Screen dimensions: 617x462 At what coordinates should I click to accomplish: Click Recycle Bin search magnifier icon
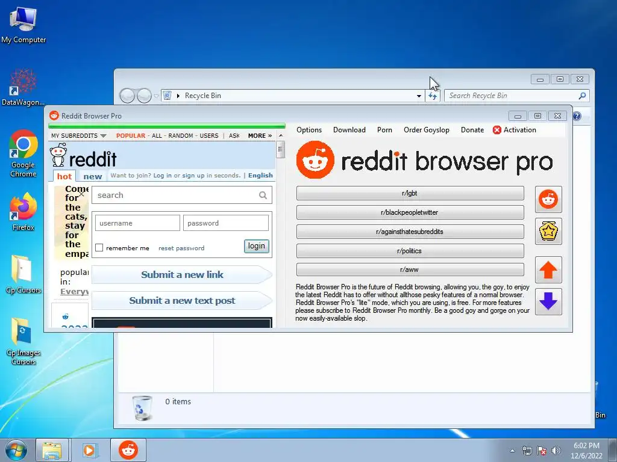click(583, 96)
